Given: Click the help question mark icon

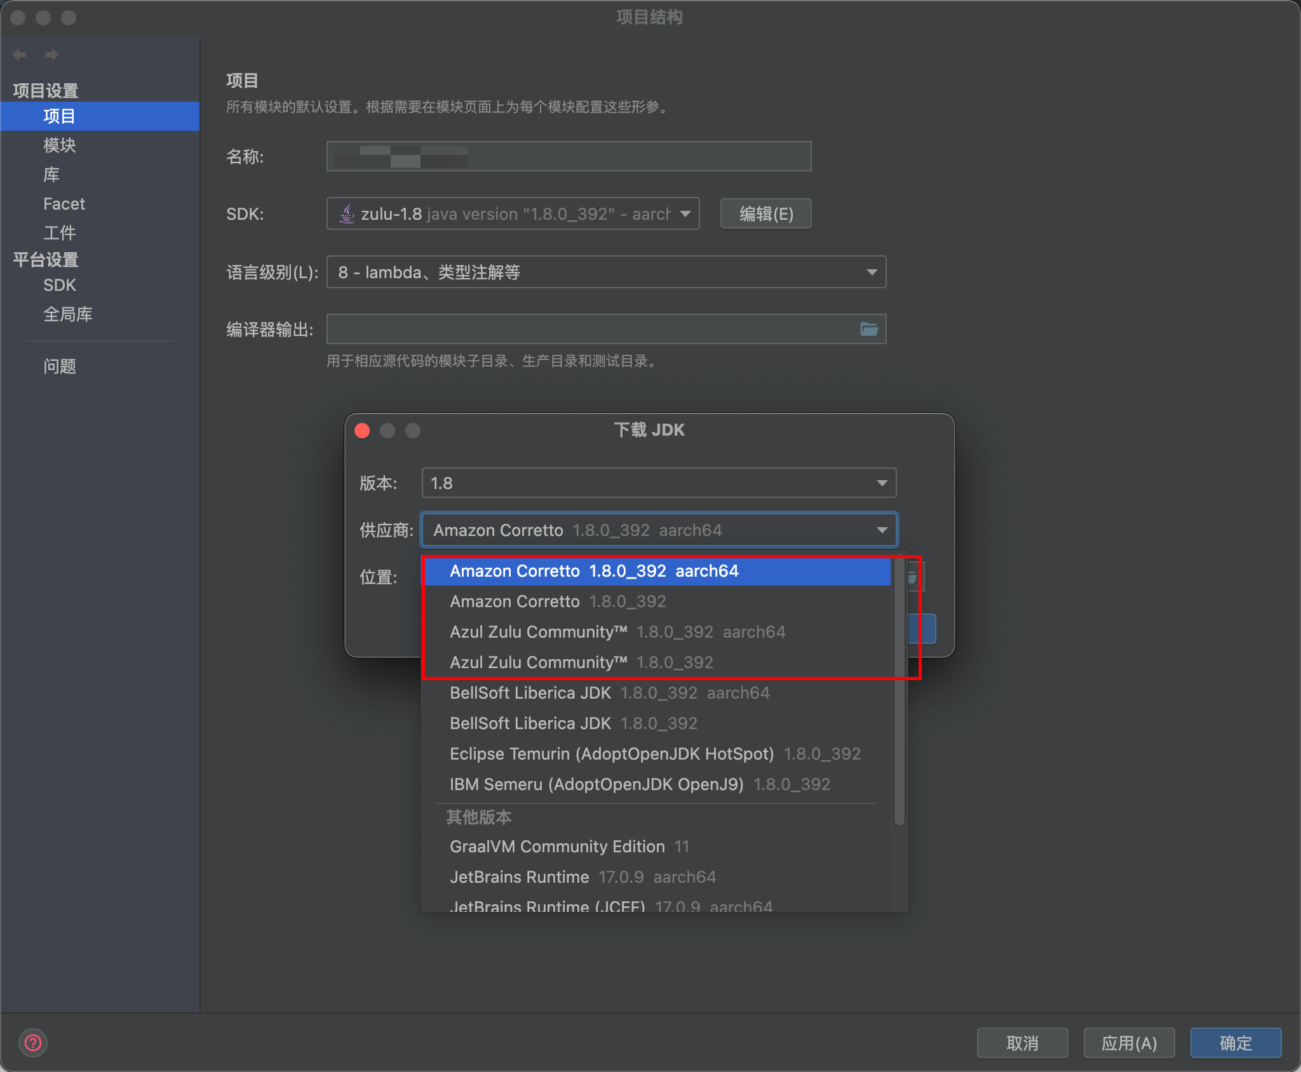Looking at the screenshot, I should pos(33,1043).
